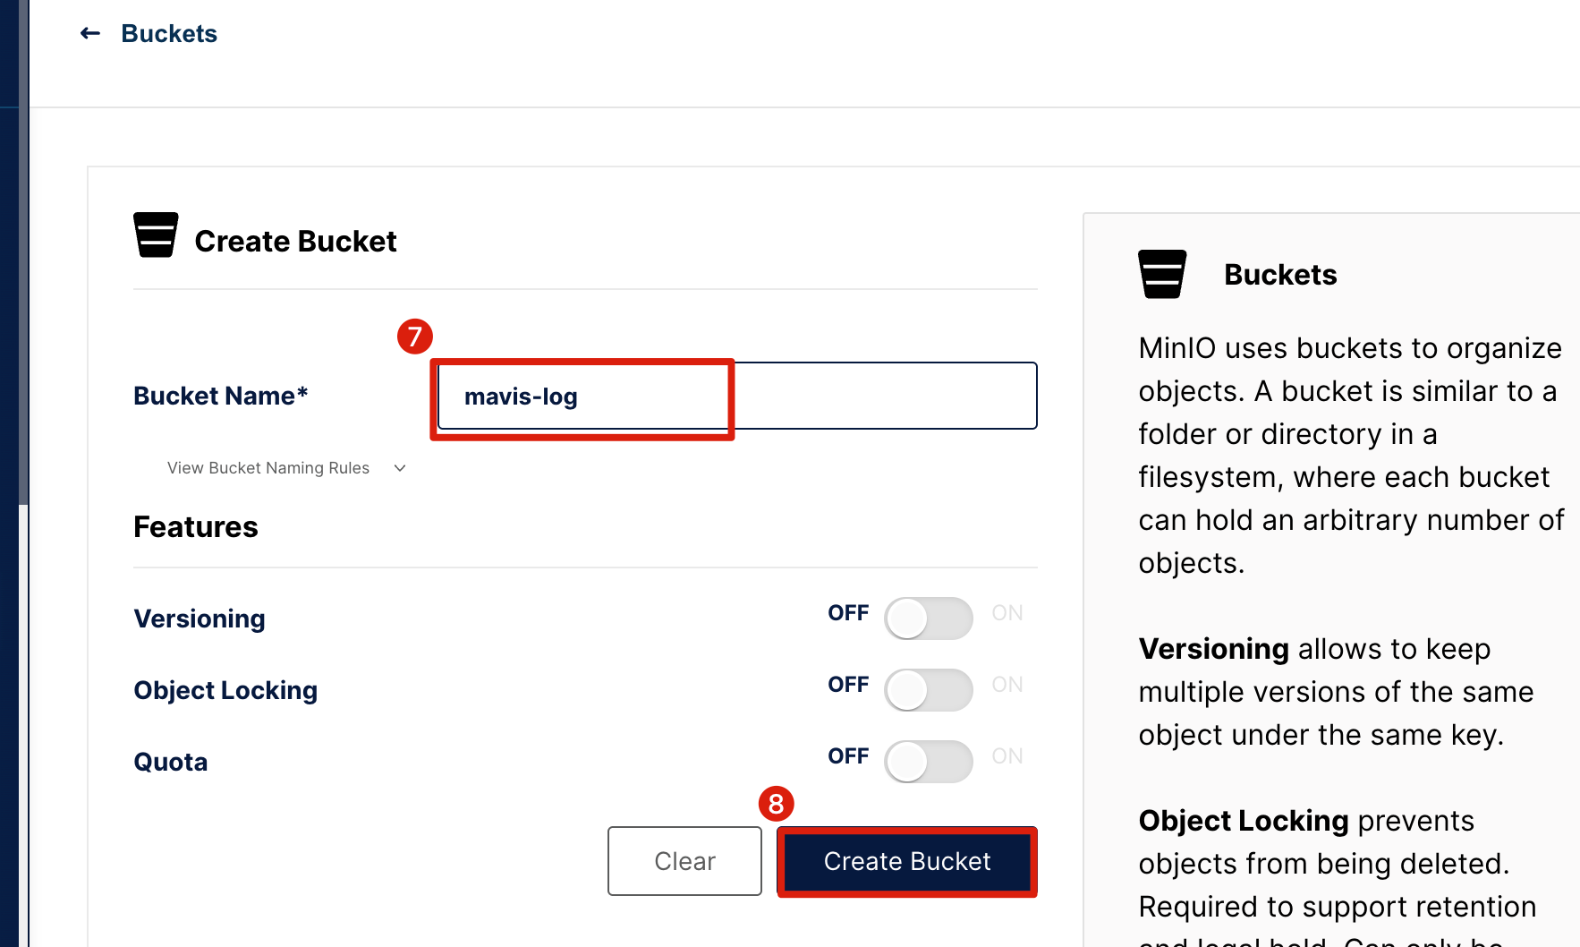Click the Clear button

coord(684,861)
